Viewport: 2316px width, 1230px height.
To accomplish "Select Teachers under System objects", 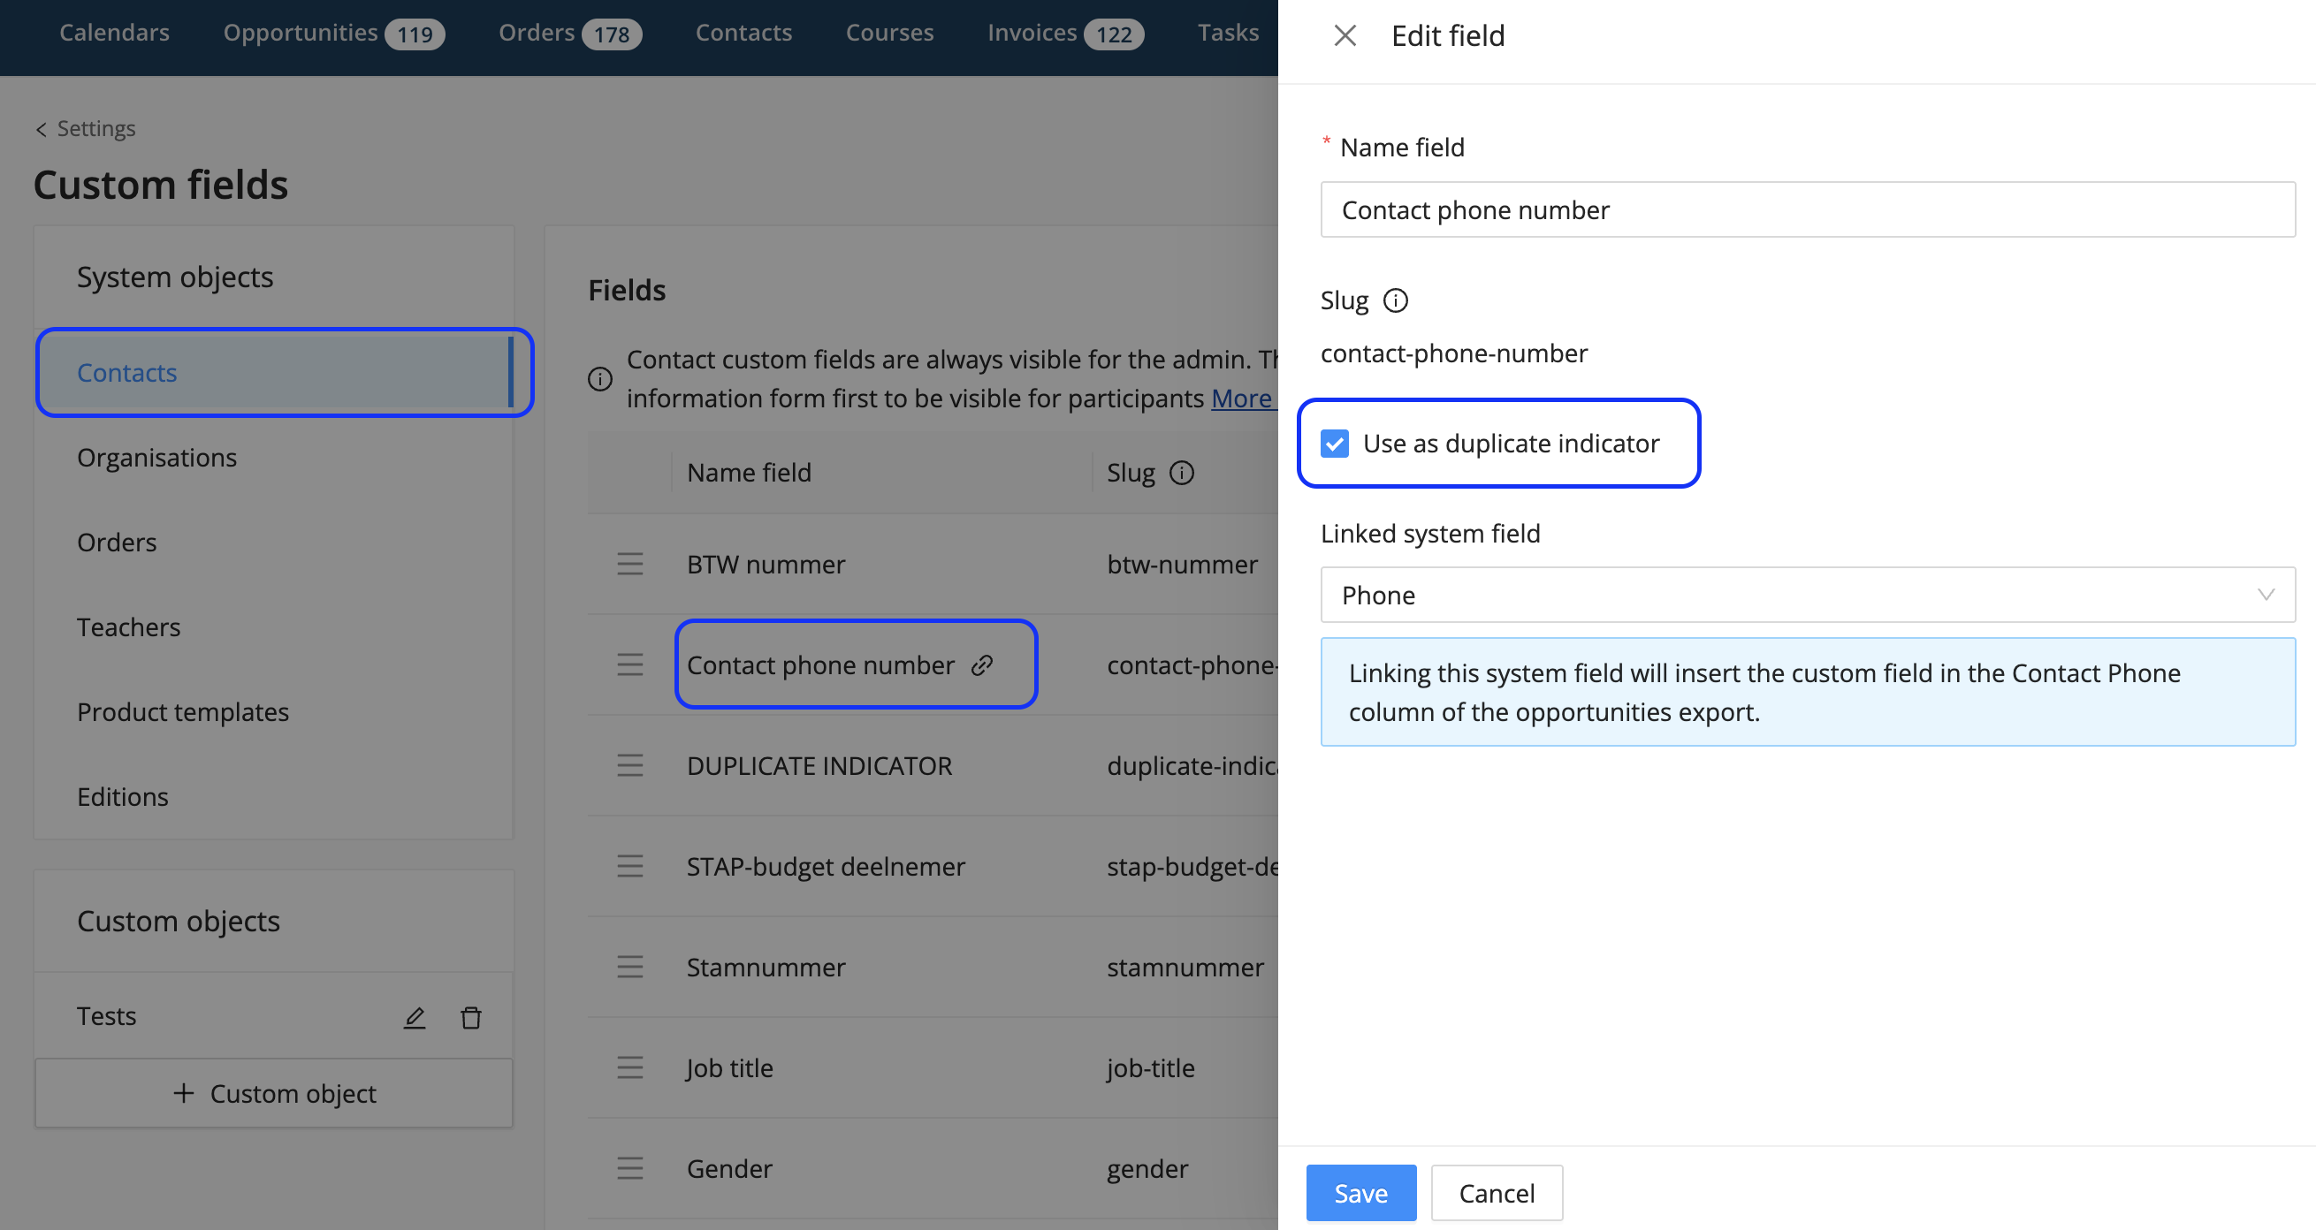I will [x=273, y=627].
